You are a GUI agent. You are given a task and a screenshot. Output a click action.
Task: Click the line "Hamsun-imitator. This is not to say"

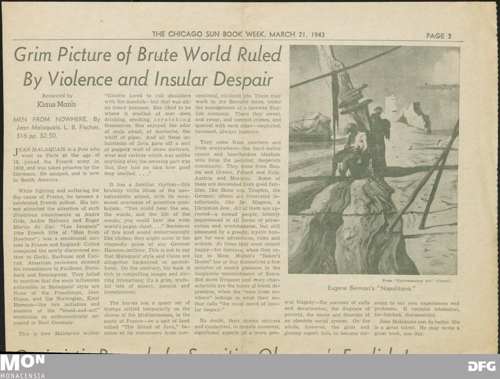pyautogui.click(x=147, y=250)
